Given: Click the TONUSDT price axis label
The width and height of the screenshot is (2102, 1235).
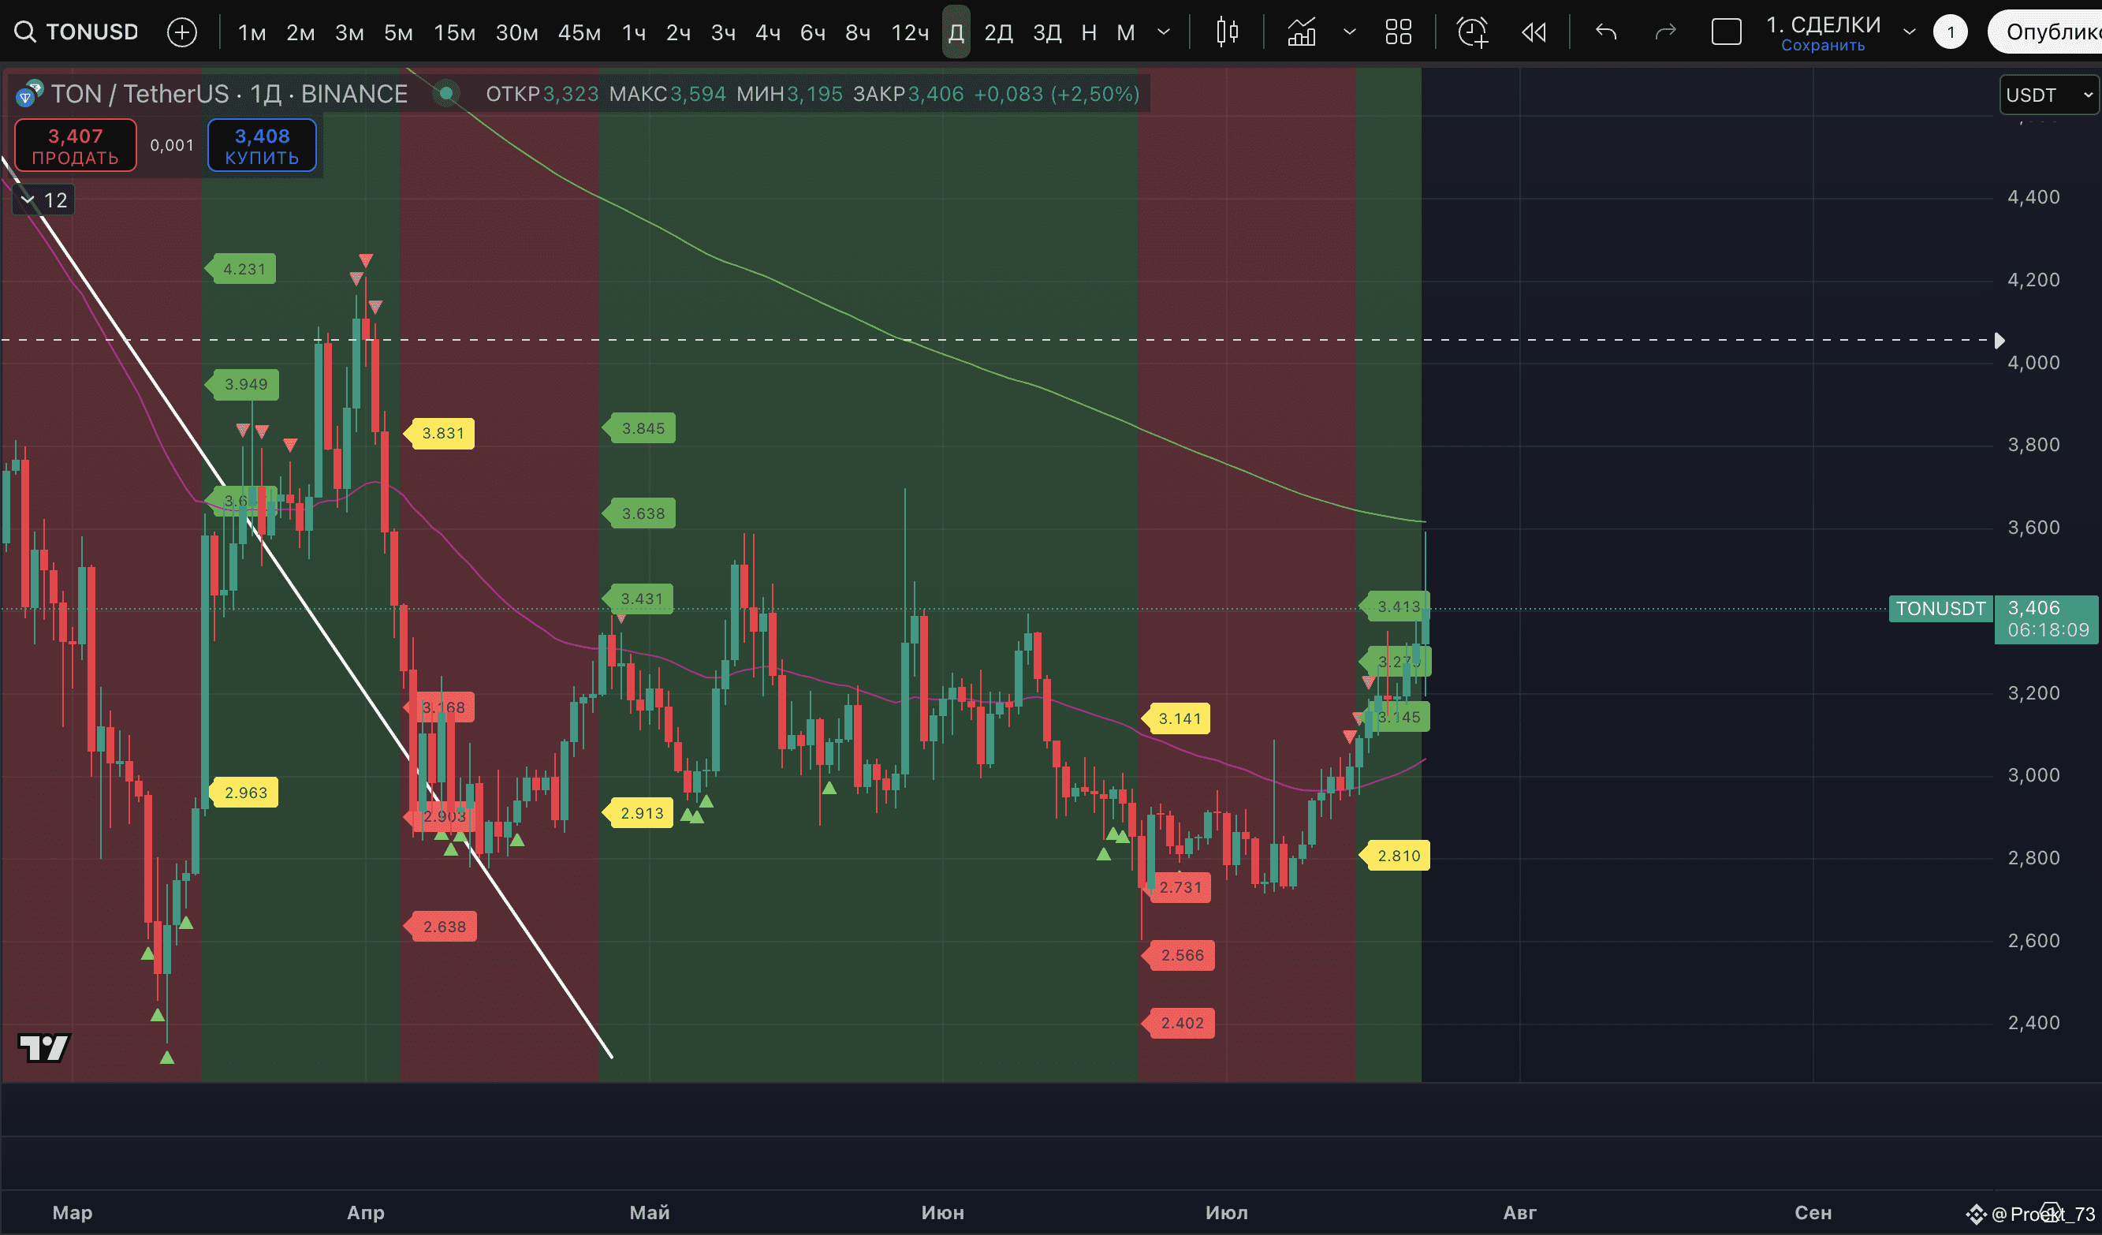Looking at the screenshot, I should tap(1940, 608).
